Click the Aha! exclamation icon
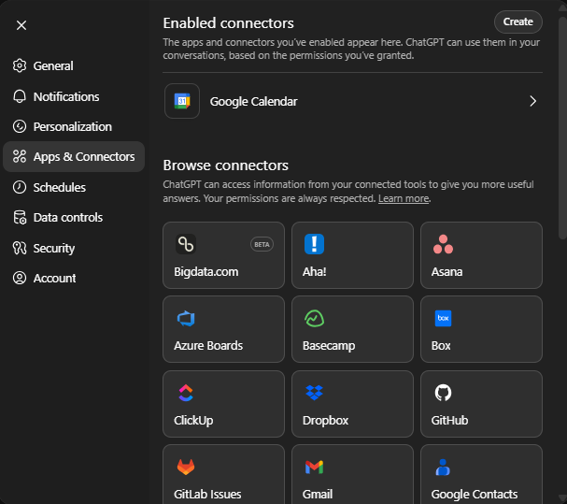Screen dimensions: 567x504 (314, 244)
